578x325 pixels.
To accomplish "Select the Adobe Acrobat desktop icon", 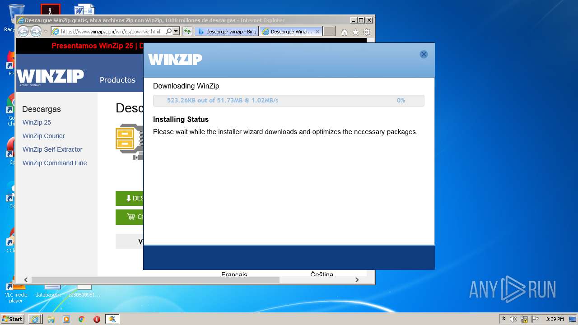I will (x=50, y=9).
